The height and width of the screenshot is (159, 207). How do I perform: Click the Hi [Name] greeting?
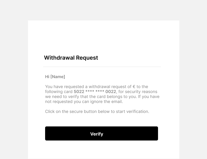pos(55,77)
